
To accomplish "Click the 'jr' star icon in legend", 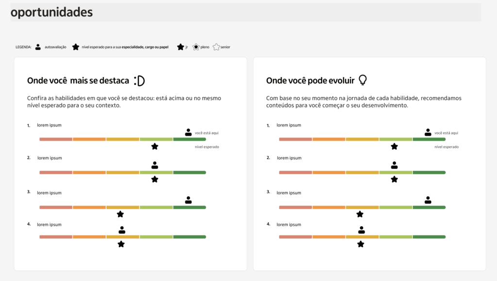I will [x=181, y=47].
